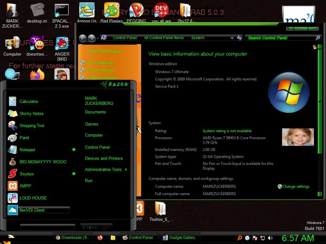Click the refresh button beside address bar
The width and height of the screenshot is (326, 244).
click(x=239, y=38)
